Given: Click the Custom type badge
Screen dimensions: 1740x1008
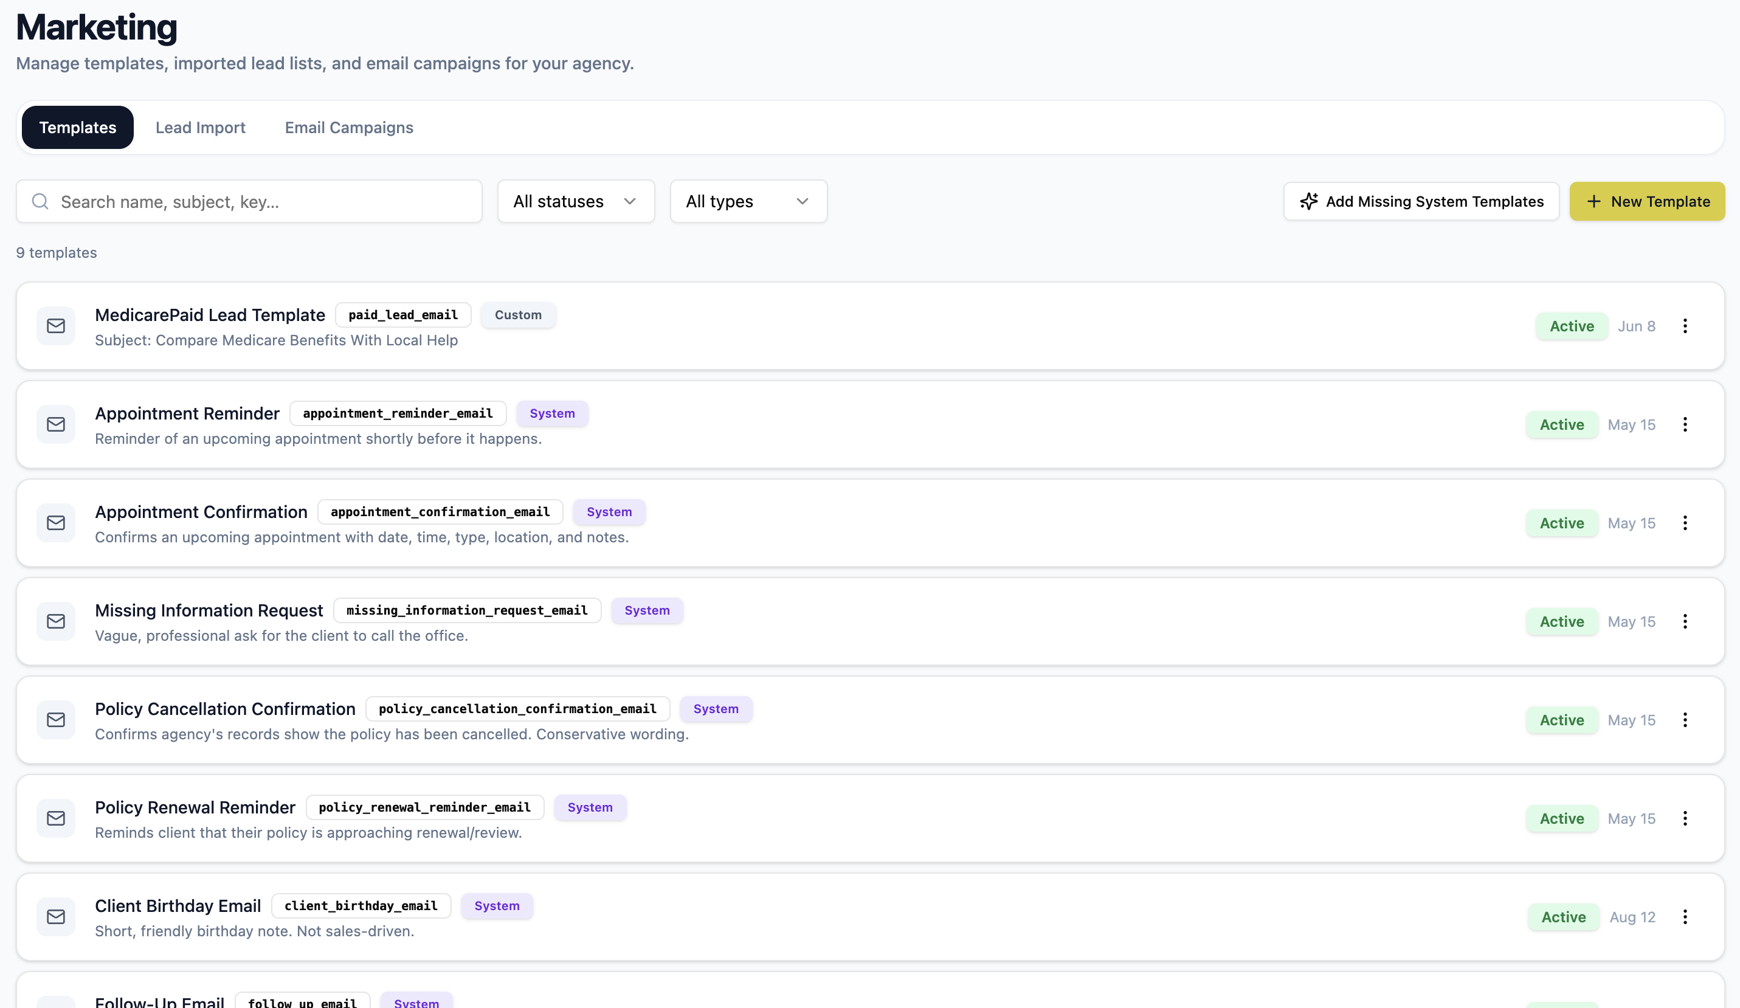Looking at the screenshot, I should click(518, 315).
